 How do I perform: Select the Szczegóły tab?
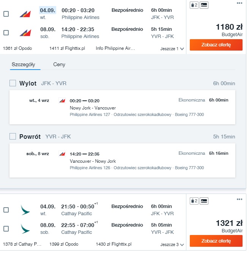[24, 65]
